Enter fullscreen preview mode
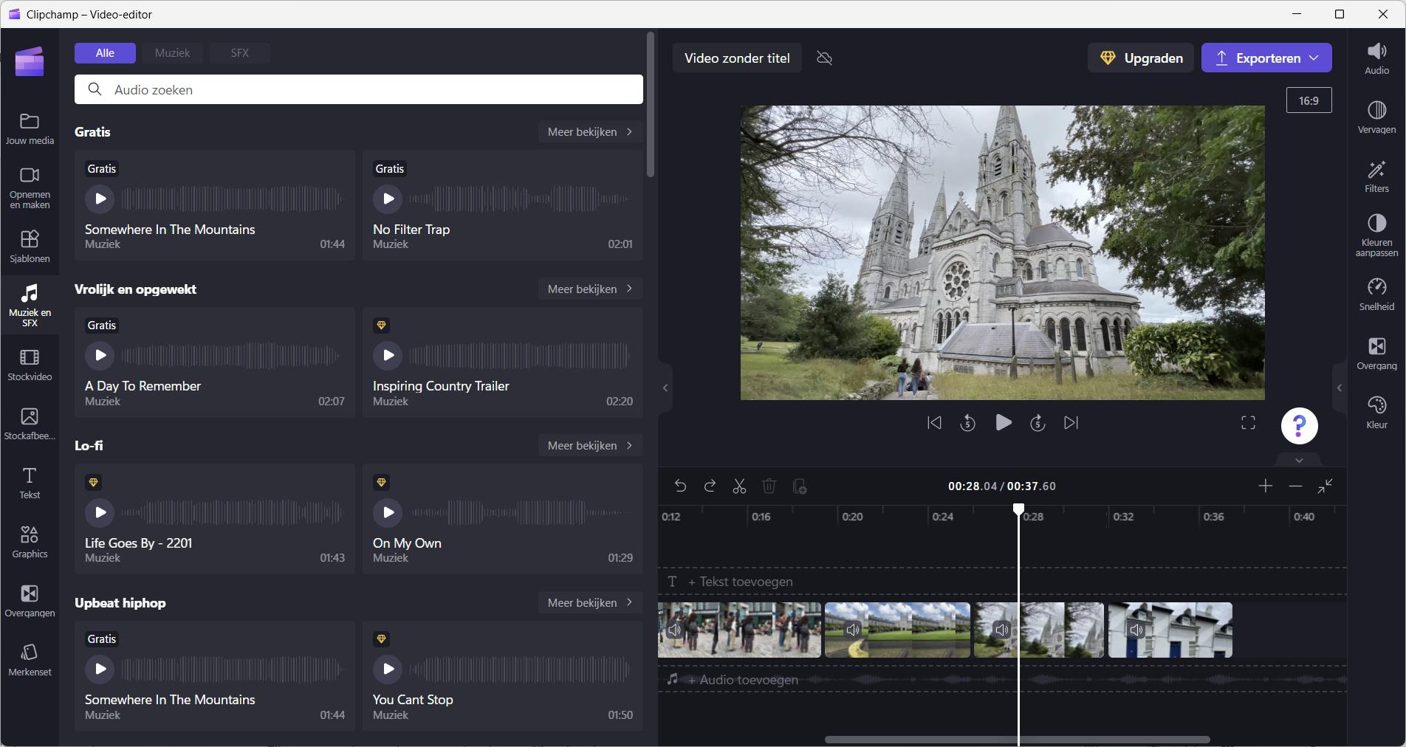The image size is (1406, 747). click(x=1248, y=423)
